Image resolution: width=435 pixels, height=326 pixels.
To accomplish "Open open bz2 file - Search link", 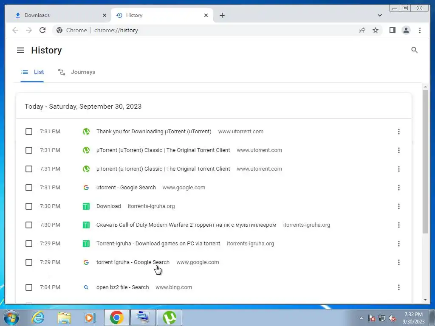I will point(122,287).
